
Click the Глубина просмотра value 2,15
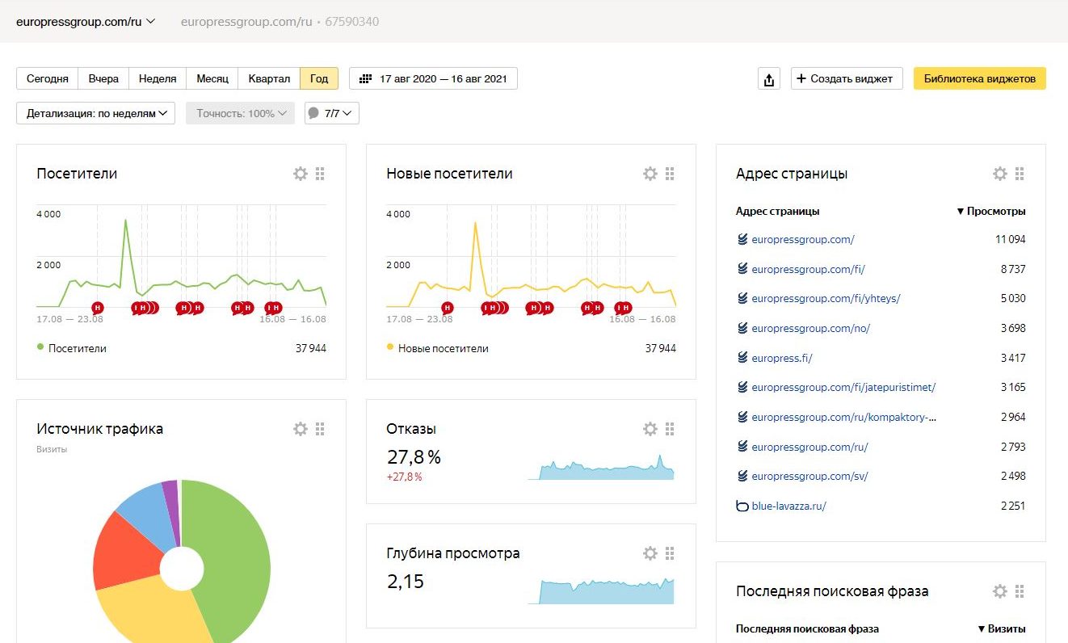click(406, 582)
